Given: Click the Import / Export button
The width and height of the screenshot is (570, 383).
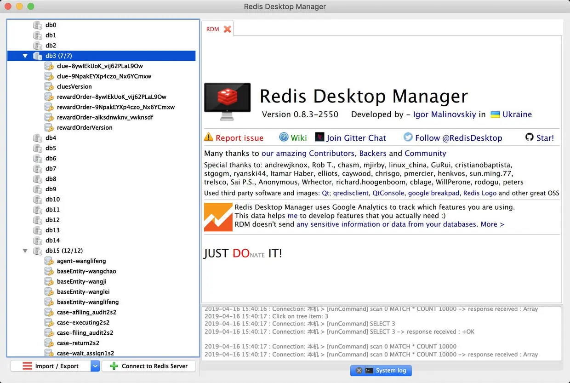Looking at the screenshot, I should pyautogui.click(x=51, y=366).
